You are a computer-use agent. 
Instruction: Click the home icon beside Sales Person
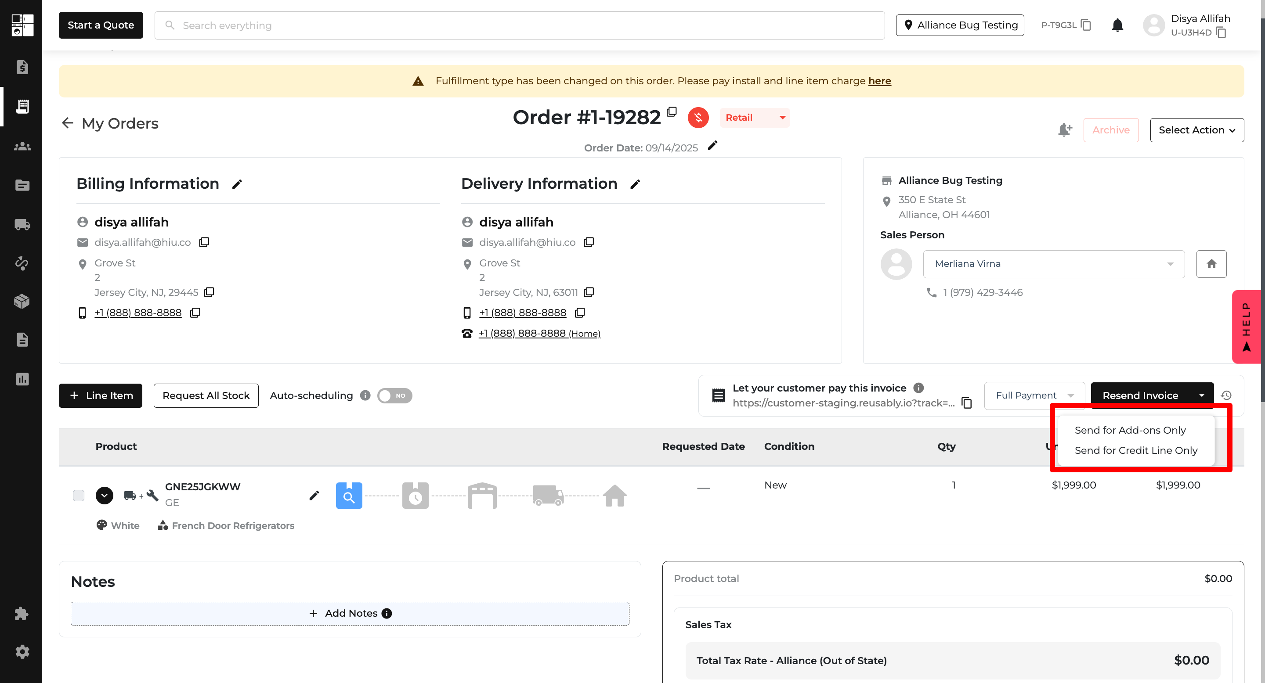pos(1211,264)
